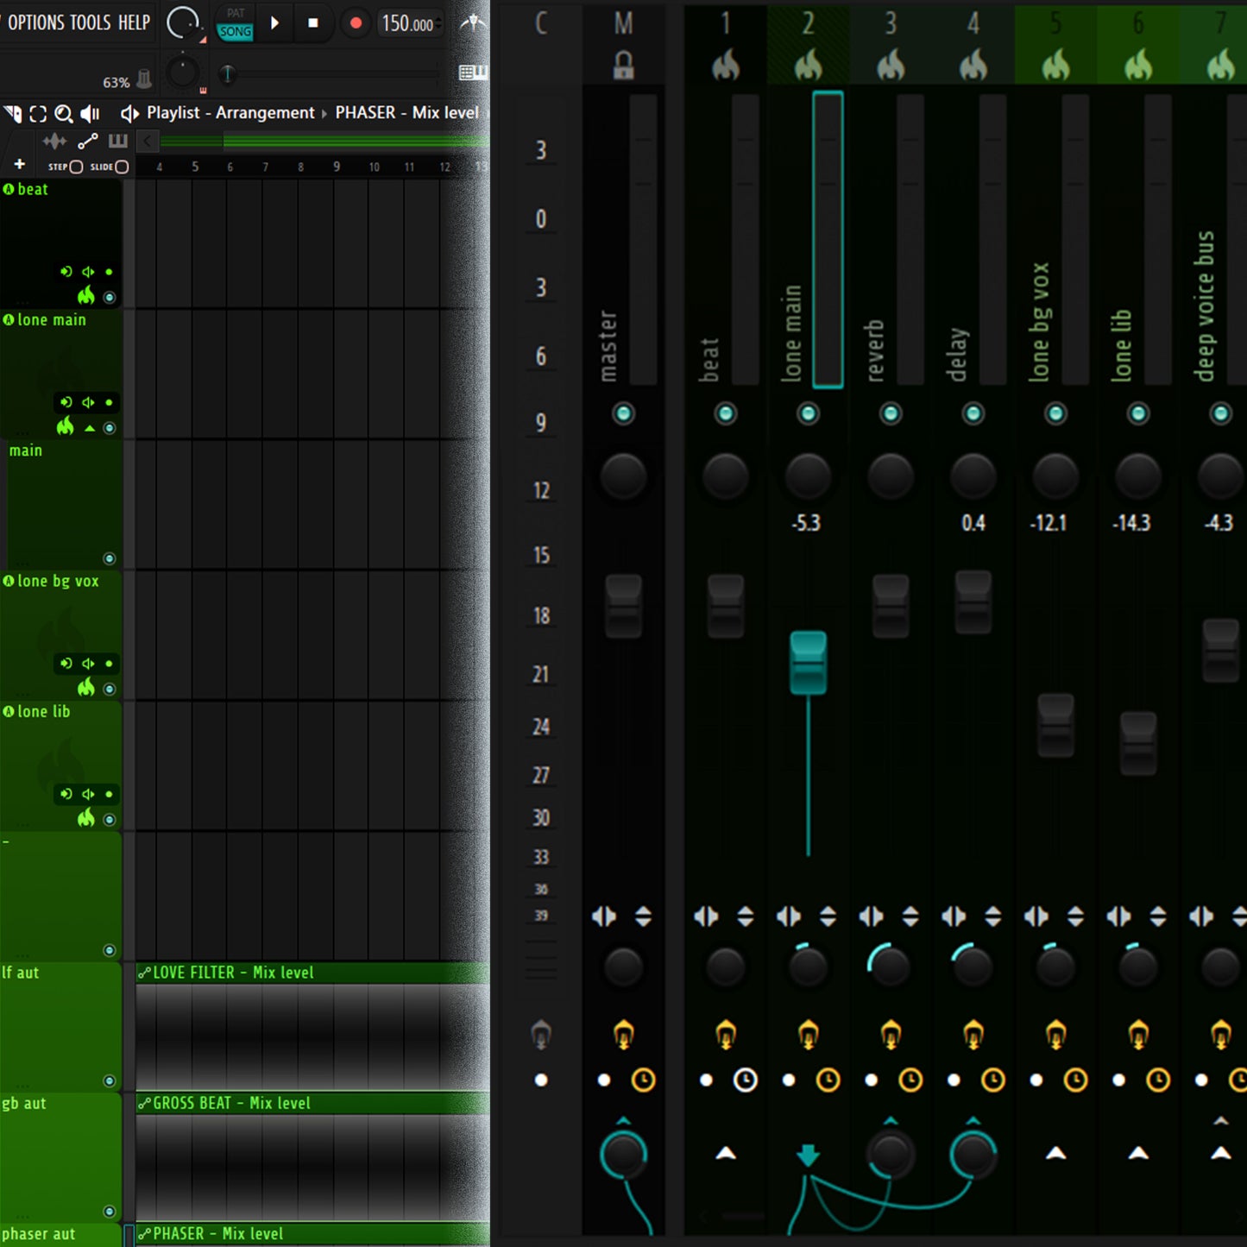Image resolution: width=1247 pixels, height=1247 pixels.
Task: Click the flame icon on mixer track 5
Action: (x=1056, y=65)
